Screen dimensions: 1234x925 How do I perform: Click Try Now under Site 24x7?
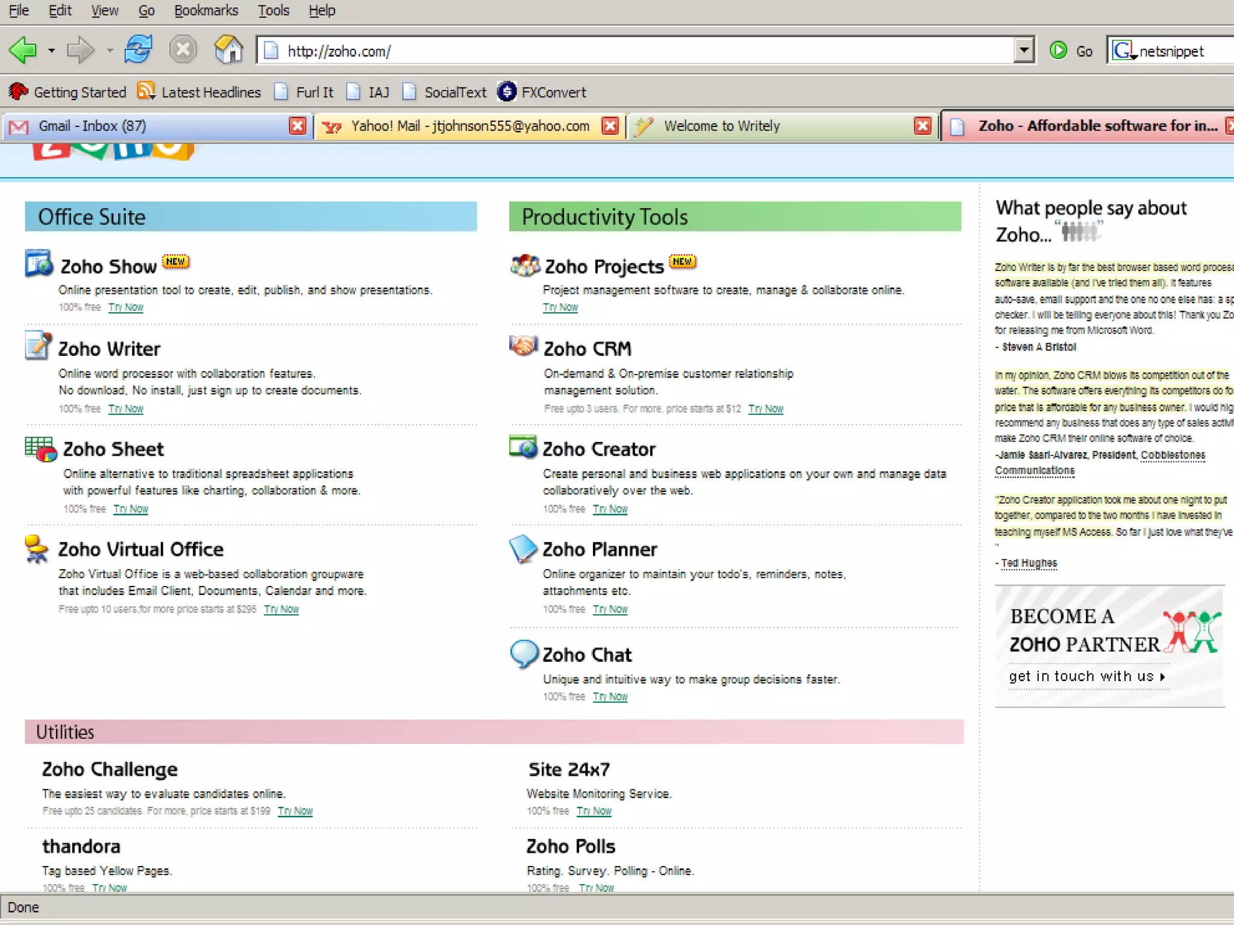(x=594, y=811)
